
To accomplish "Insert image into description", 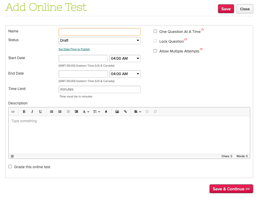I will pyautogui.click(x=117, y=112).
